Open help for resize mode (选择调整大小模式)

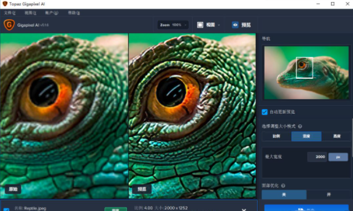coord(300,127)
